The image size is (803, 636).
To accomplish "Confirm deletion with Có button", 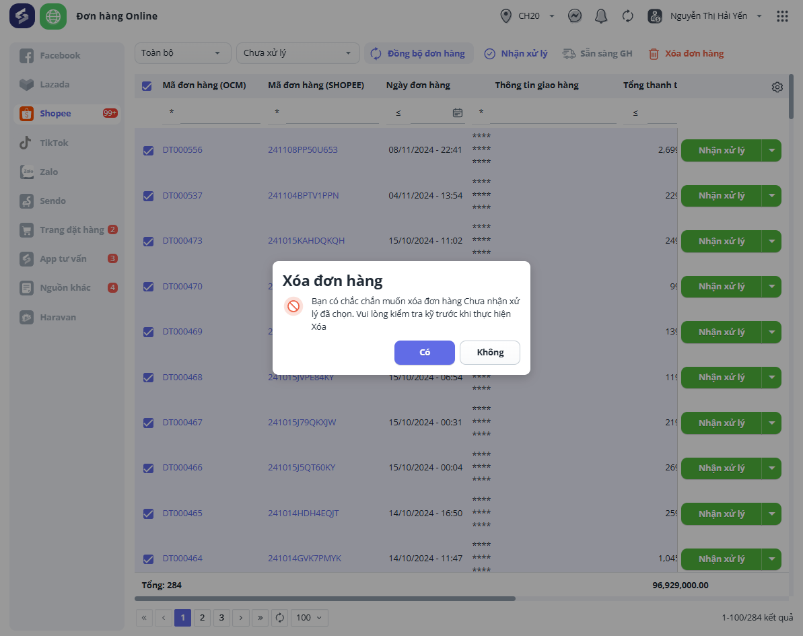I will pos(425,352).
